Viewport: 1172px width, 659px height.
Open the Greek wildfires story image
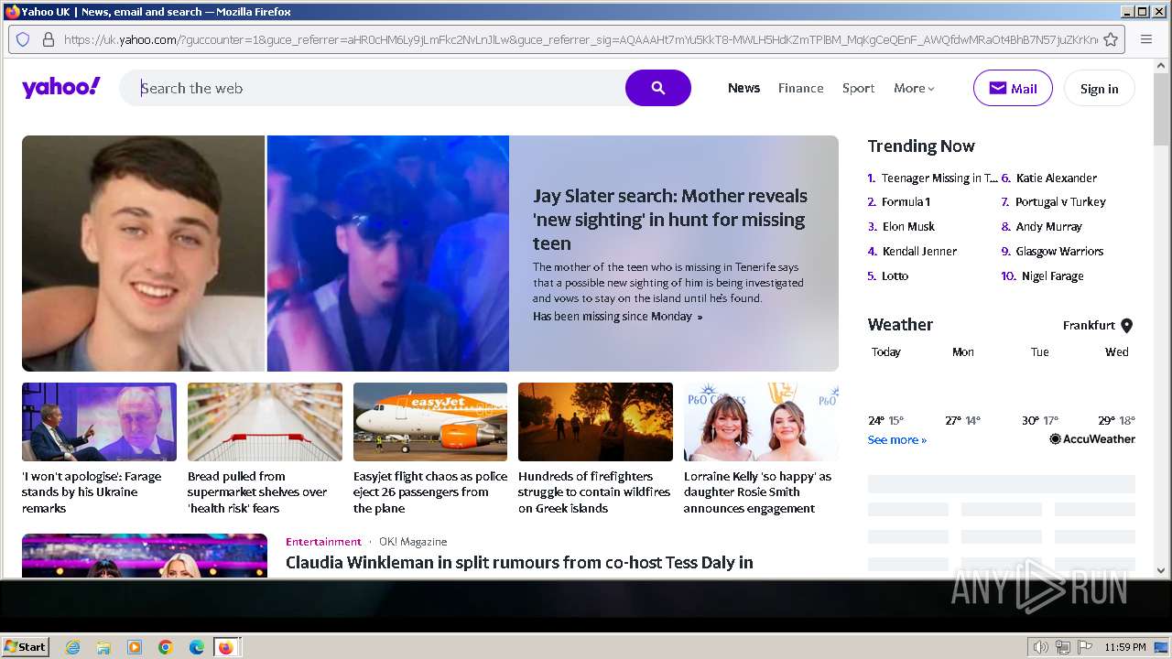(x=595, y=422)
